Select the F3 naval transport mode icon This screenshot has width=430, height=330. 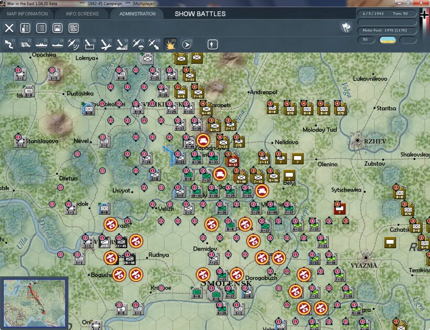click(42, 44)
